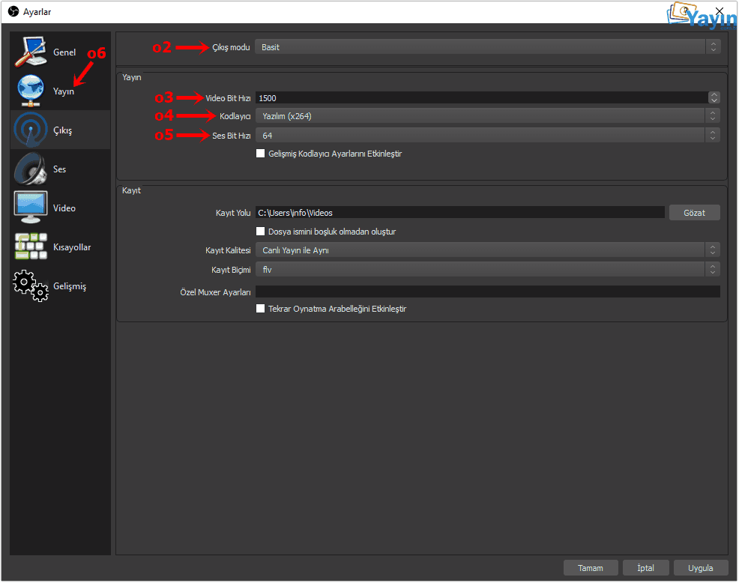Open the Kayıt Kalitesi dropdown
The image size is (739, 583).
(x=488, y=250)
